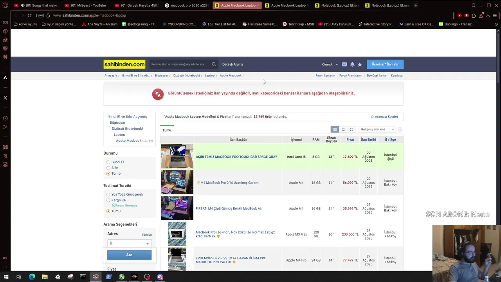Open the Twitter X sidebar icon
501x282 pixels.
pos(5,98)
